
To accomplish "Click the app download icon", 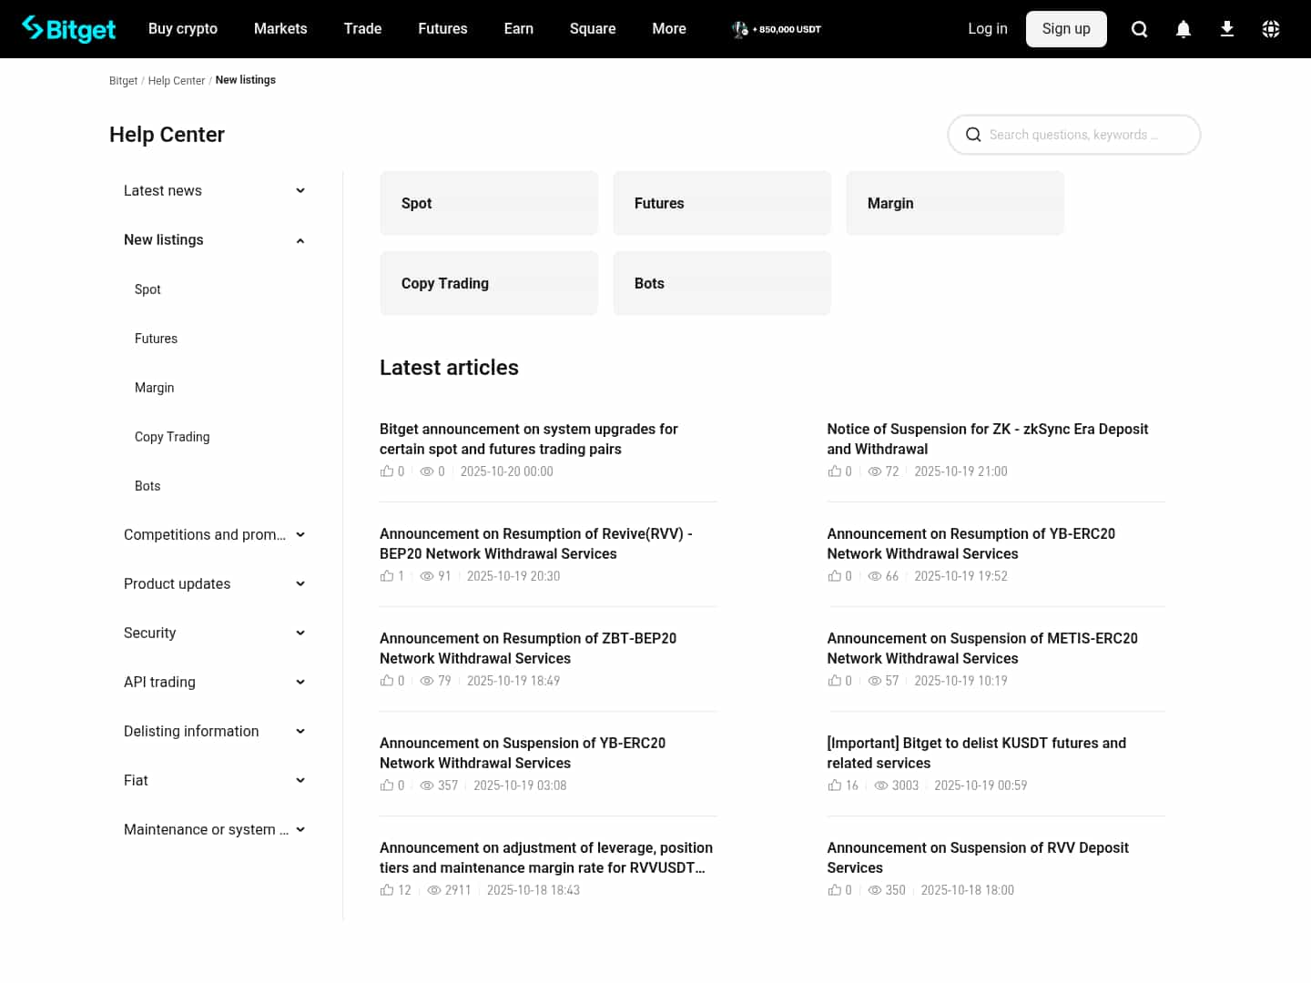I will click(x=1227, y=28).
